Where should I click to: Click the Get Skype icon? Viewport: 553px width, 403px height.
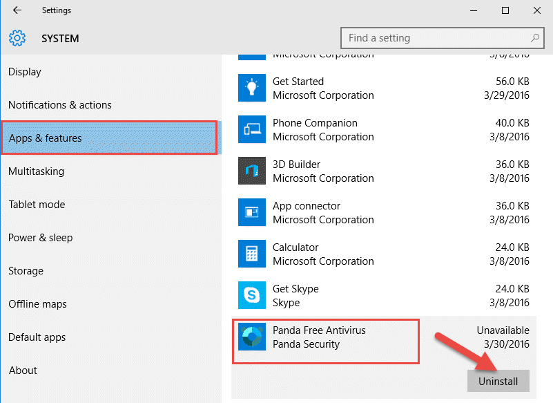(x=252, y=295)
